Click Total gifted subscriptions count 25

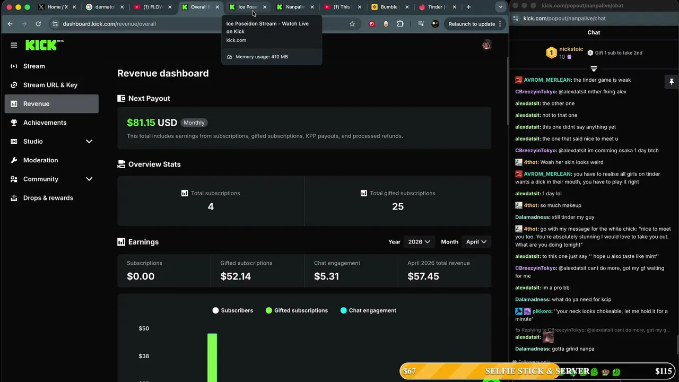point(398,207)
